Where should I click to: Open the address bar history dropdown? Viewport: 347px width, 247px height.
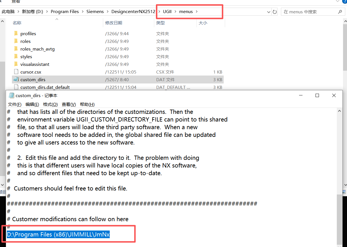pos(269,12)
